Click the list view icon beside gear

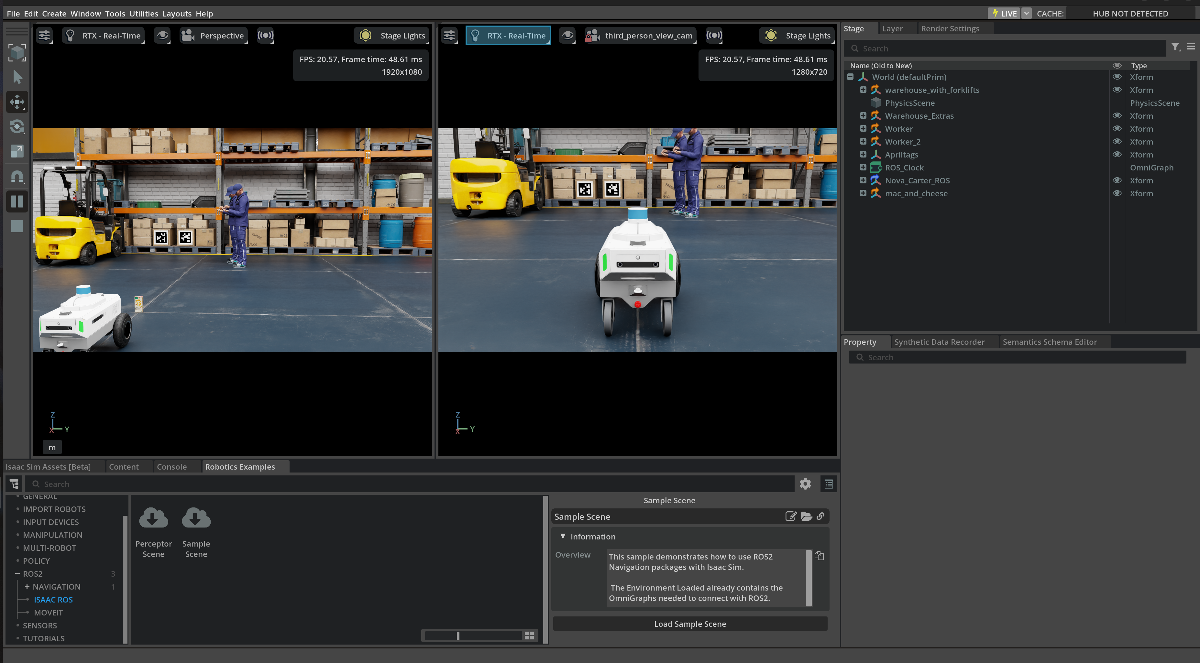click(x=829, y=484)
